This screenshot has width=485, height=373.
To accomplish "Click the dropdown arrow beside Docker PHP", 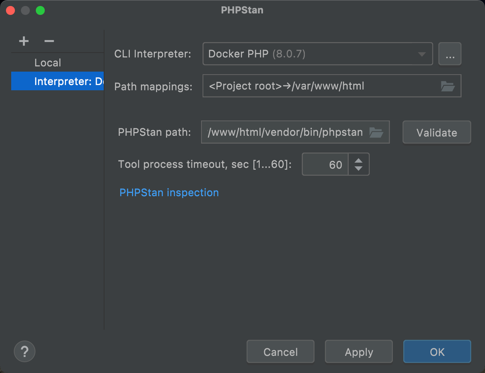I will tap(422, 54).
